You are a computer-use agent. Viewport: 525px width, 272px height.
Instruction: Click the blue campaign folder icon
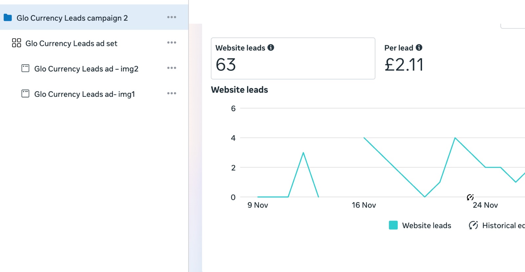pyautogui.click(x=8, y=18)
